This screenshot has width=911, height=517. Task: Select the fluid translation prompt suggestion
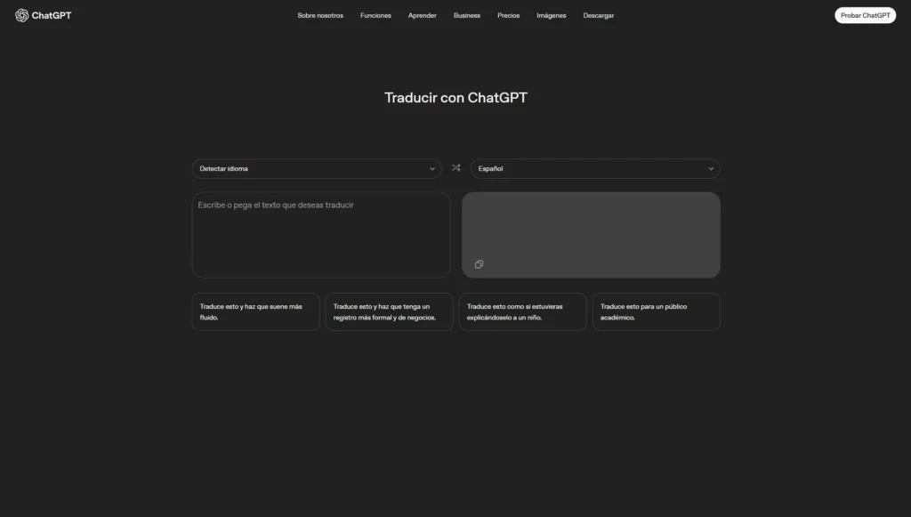click(255, 311)
